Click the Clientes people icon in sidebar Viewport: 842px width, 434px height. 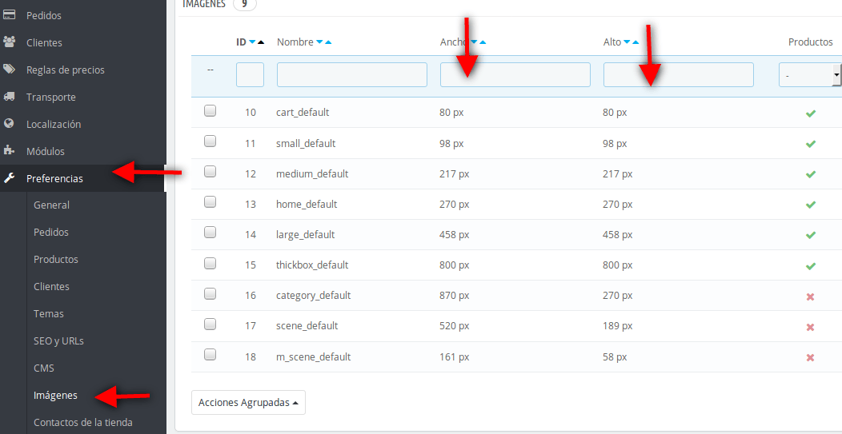click(x=9, y=42)
